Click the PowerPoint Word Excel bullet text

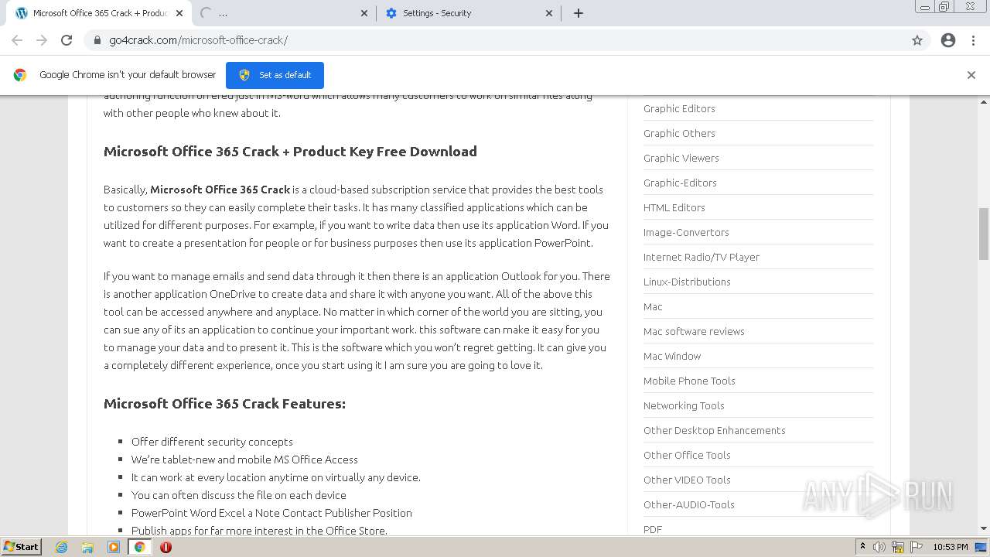coord(271,513)
